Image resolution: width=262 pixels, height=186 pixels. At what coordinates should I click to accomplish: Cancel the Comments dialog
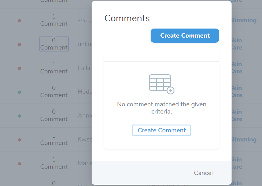pos(203,173)
